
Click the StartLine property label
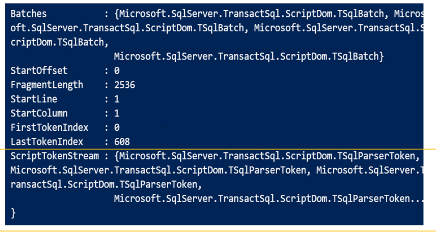[x=34, y=99]
